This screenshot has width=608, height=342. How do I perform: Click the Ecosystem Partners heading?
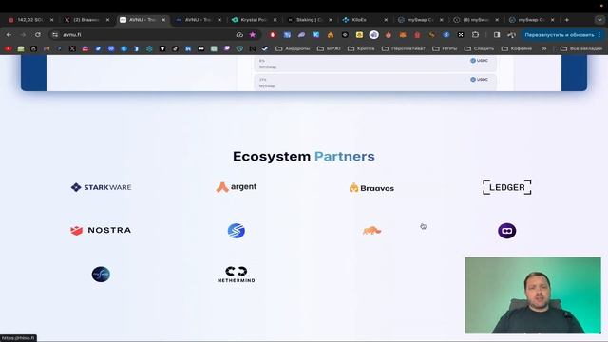coord(304,156)
